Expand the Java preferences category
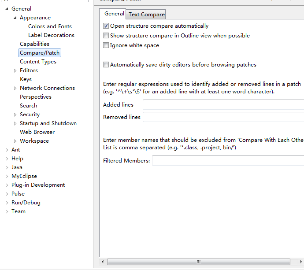The image size is (304, 270). click(x=7, y=167)
